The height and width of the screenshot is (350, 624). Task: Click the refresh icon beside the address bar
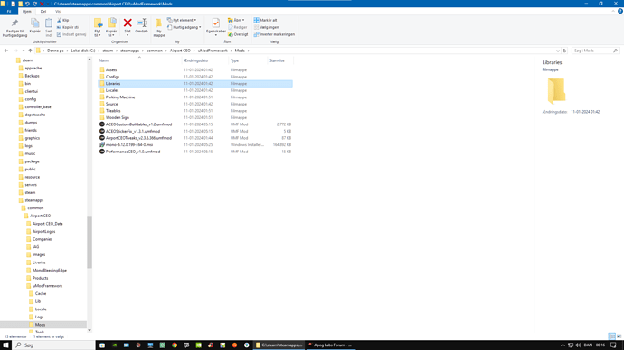click(564, 51)
